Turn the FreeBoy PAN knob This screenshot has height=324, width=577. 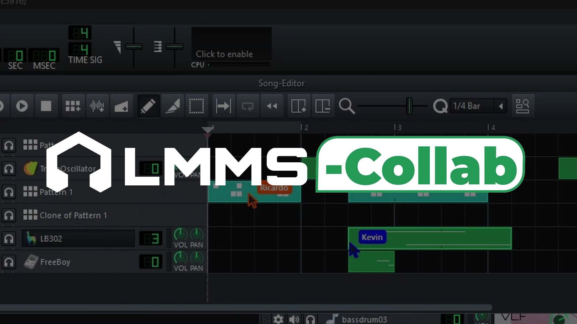tap(197, 257)
